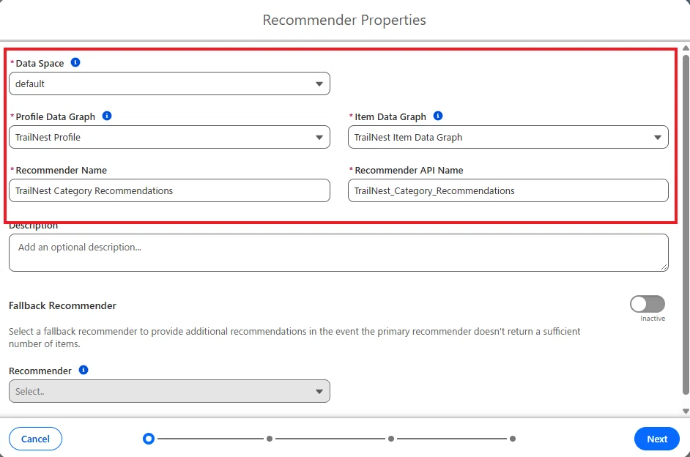This screenshot has width=690, height=457.
Task: Click the fallback Recommender info icon
Action: tap(84, 370)
